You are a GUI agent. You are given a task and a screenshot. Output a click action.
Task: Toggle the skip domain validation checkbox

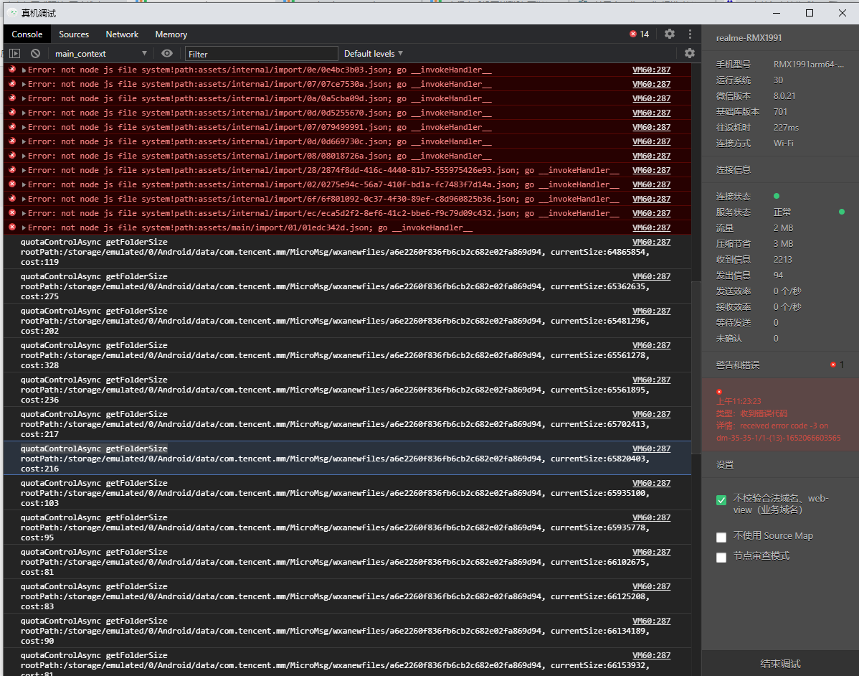click(x=721, y=500)
